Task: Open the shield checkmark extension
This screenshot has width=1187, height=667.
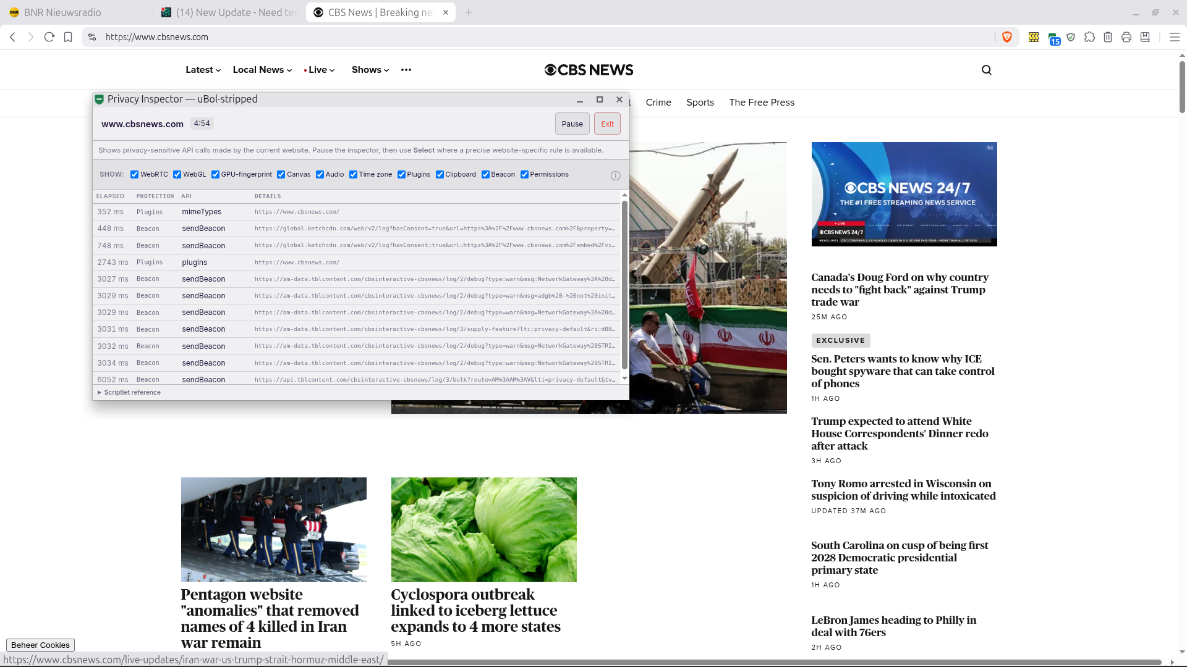Action: [x=1071, y=37]
